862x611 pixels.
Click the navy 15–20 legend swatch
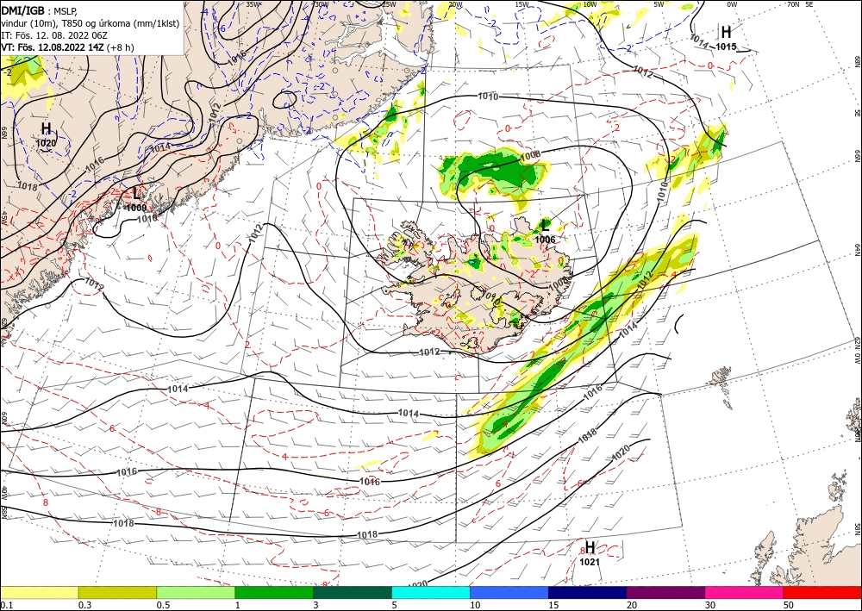pos(588,592)
